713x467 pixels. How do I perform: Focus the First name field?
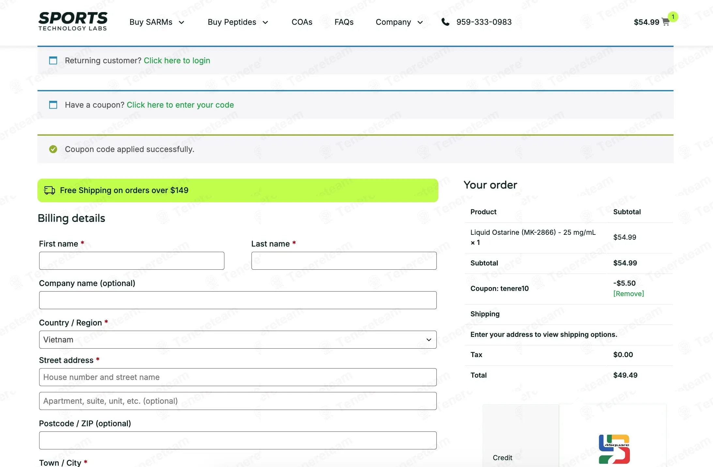(x=131, y=261)
